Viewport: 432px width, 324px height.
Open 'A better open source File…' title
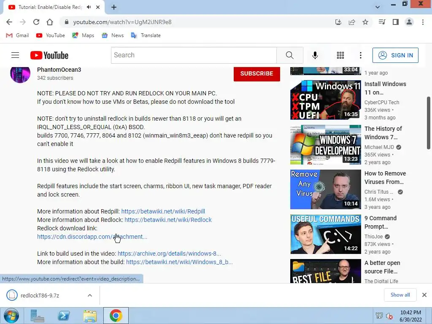tap(382, 267)
